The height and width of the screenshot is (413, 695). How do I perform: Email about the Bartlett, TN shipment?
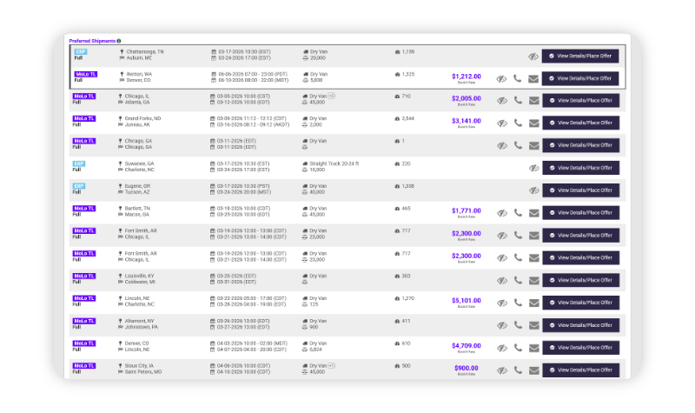(534, 213)
